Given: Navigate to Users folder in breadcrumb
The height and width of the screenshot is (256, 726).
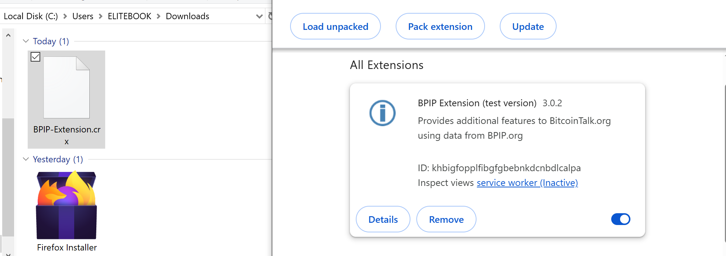Looking at the screenshot, I should (83, 16).
